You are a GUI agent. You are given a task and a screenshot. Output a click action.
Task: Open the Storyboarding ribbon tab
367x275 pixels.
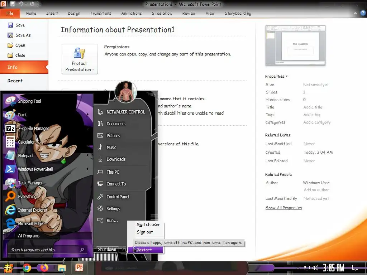coord(238,13)
